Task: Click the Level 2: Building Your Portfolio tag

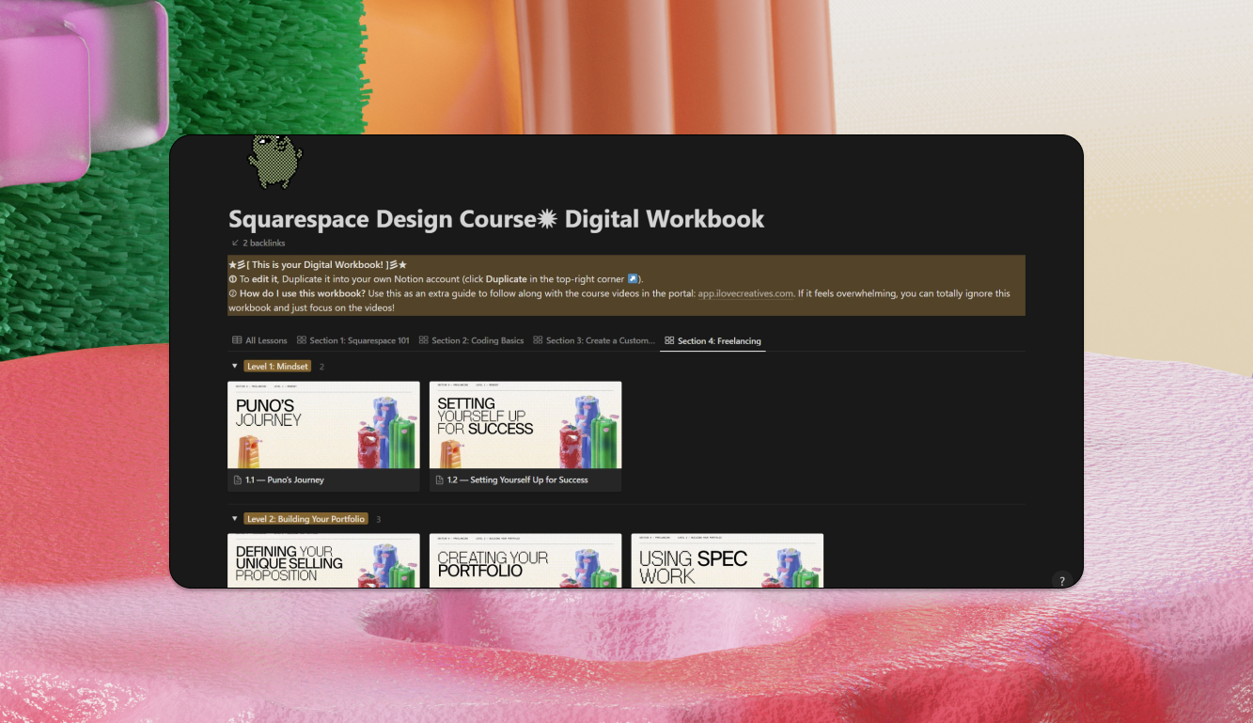Action: (305, 519)
